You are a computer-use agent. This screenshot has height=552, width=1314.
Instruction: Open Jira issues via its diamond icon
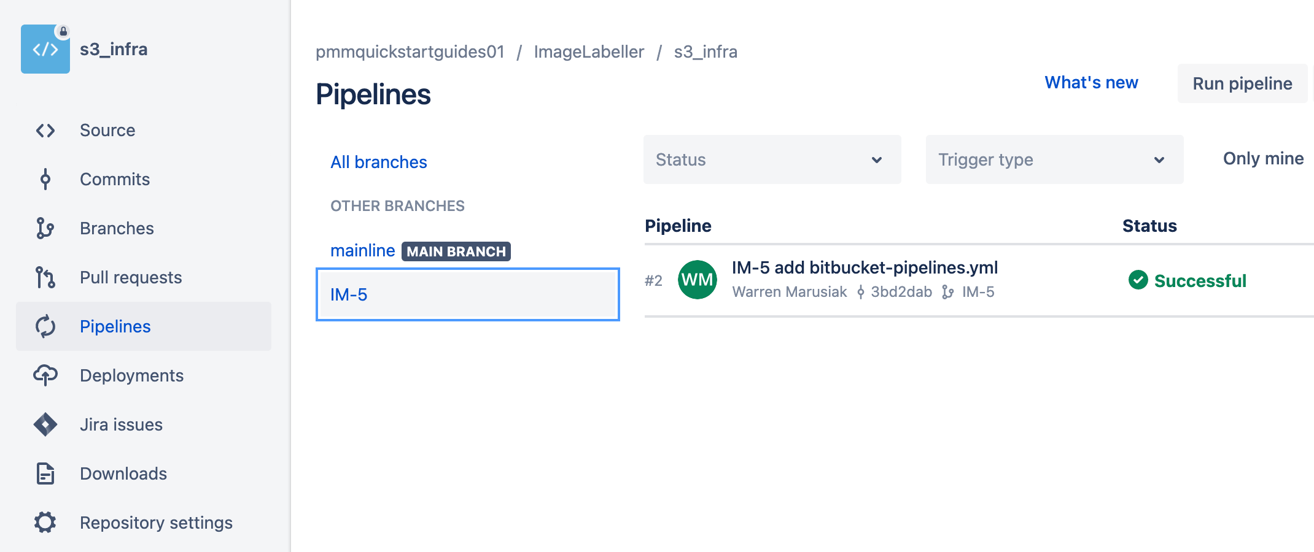[45, 424]
